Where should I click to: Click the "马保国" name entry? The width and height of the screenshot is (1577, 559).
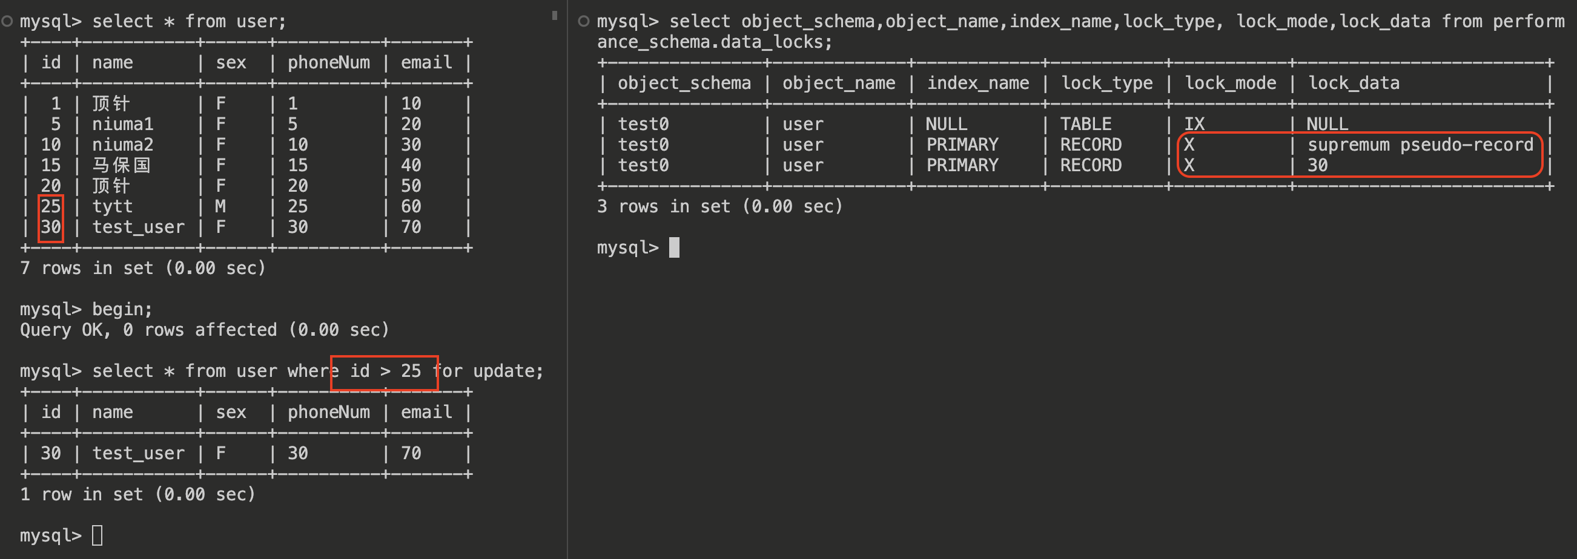(121, 165)
